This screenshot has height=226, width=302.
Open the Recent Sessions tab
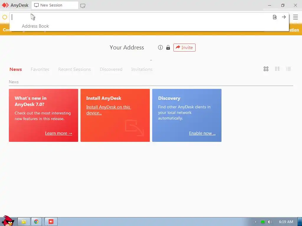coord(74,69)
